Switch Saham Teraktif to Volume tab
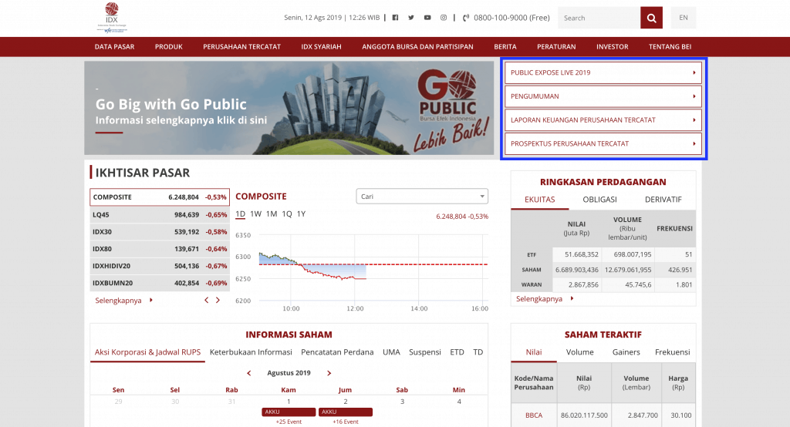Viewport: 790px width, 427px height. pyautogui.click(x=580, y=352)
